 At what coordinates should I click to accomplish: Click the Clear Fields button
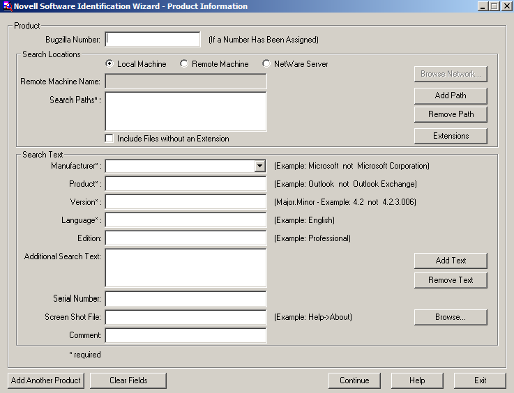tap(128, 380)
